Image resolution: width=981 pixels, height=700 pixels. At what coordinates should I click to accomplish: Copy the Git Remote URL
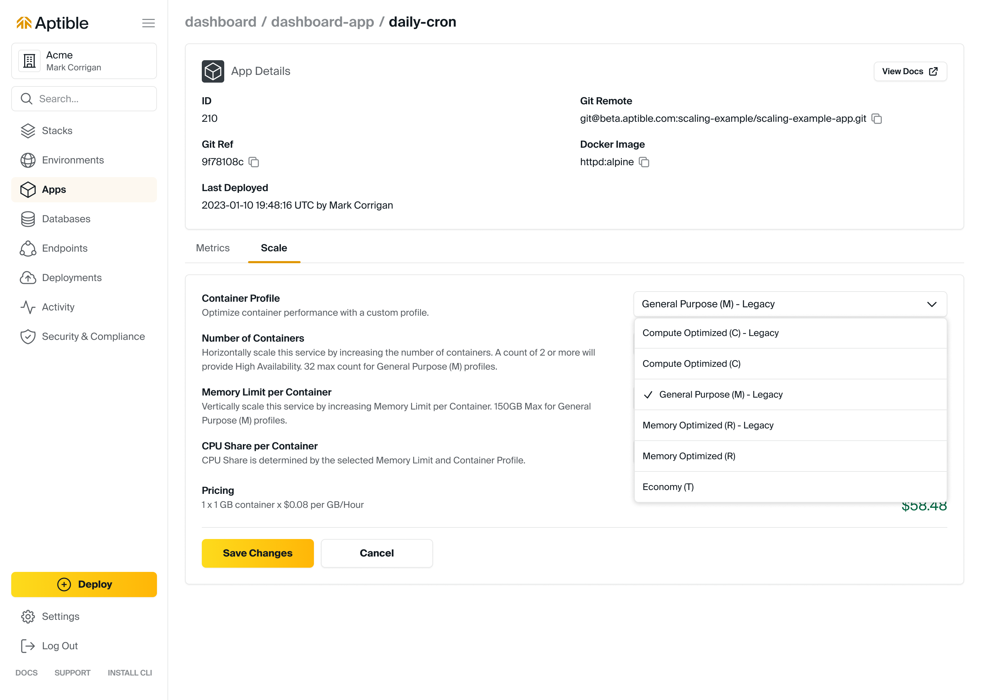click(x=876, y=119)
